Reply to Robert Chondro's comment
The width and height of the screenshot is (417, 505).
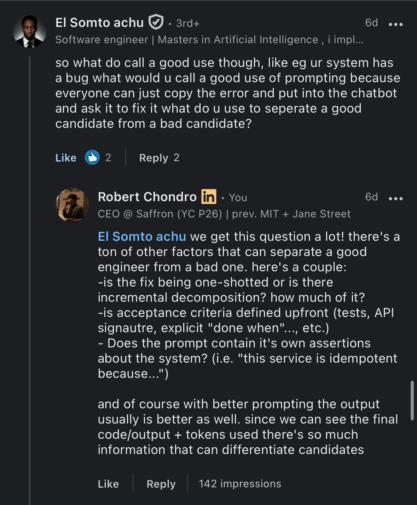tap(161, 484)
